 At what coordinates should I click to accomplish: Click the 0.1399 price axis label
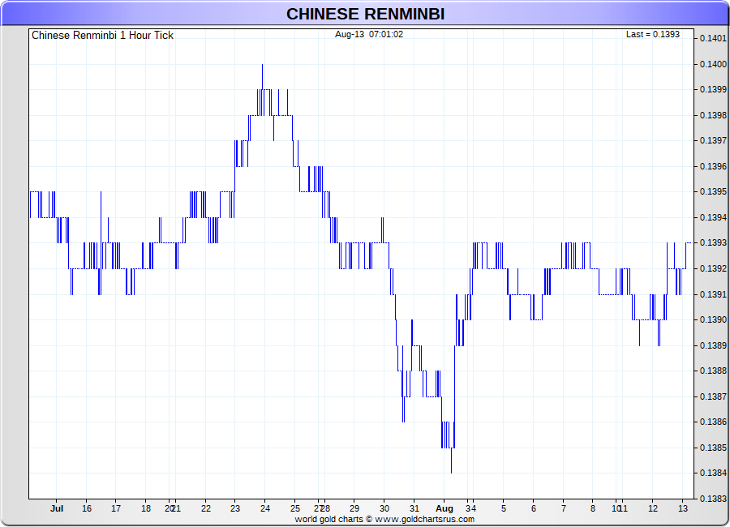coord(713,89)
